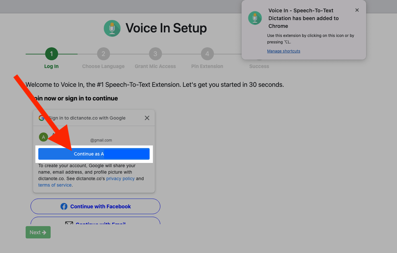Click the Voice In extension icon in the notification
The image size is (397, 253).
[x=255, y=18]
